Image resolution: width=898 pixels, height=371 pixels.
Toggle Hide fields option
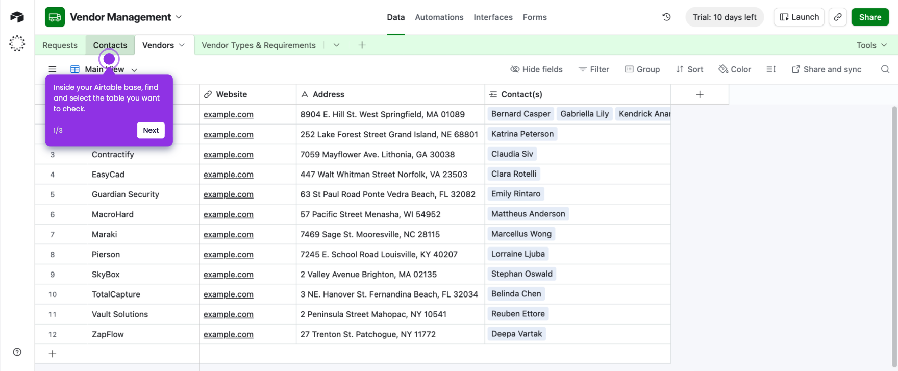click(536, 69)
